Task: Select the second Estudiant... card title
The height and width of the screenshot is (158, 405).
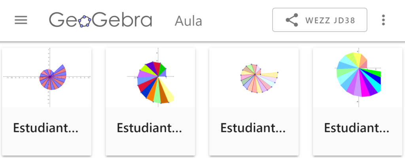Action: (x=150, y=128)
